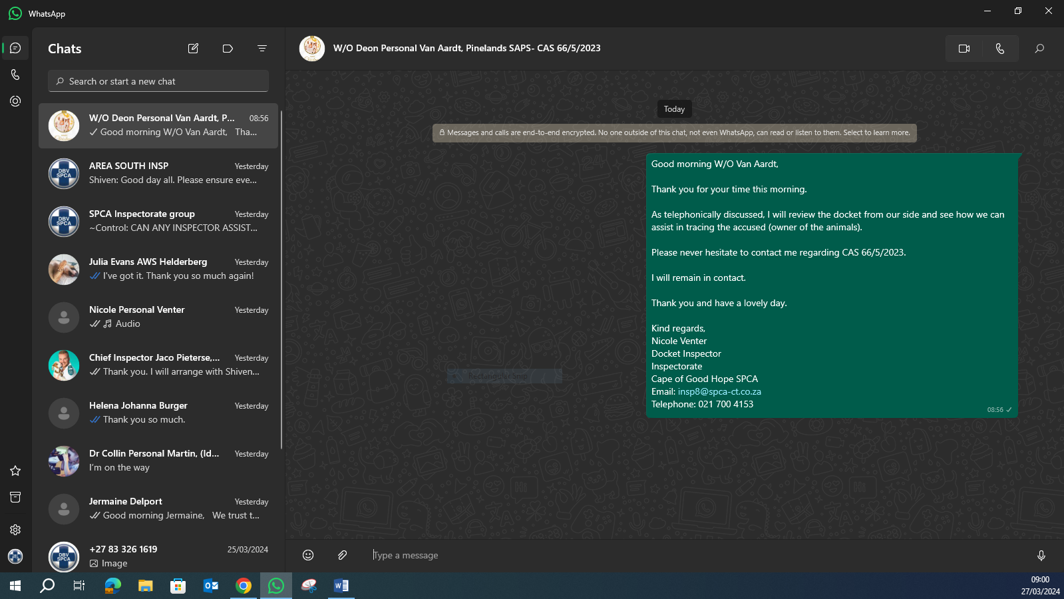This screenshot has height=599, width=1064.
Task: Open the insp8@spca-ct.co.za email link
Action: click(719, 391)
